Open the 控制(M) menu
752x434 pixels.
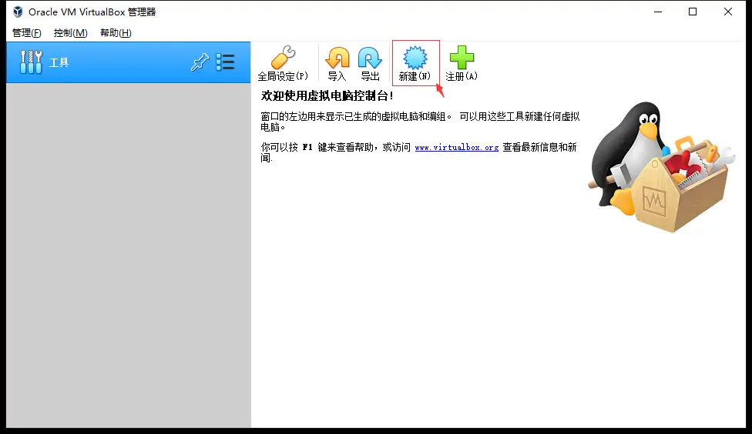tap(70, 33)
